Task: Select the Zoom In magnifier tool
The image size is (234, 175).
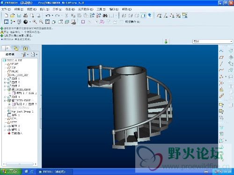Action: pos(35,22)
